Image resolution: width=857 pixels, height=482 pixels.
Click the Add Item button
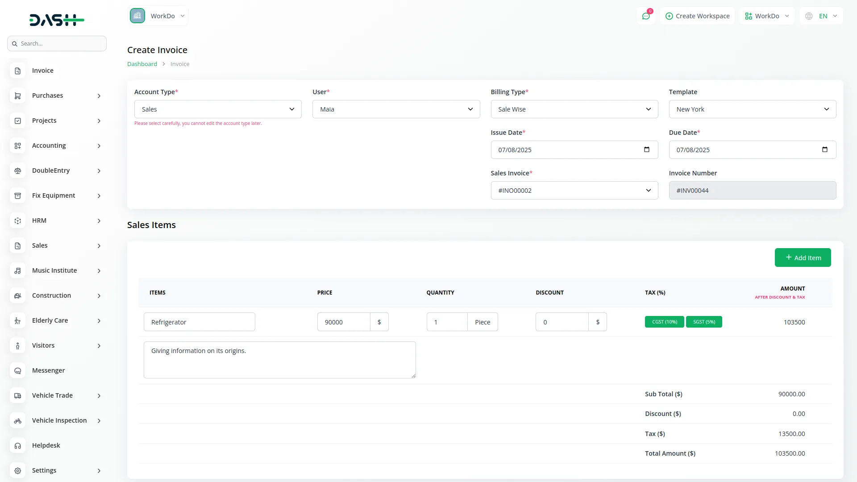(x=803, y=258)
